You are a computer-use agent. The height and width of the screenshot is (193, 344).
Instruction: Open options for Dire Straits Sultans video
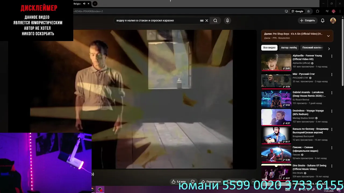tap(332, 166)
